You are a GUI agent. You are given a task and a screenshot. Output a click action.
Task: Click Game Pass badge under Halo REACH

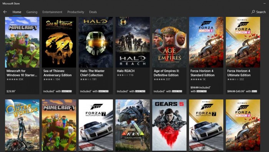[x=140, y=91]
